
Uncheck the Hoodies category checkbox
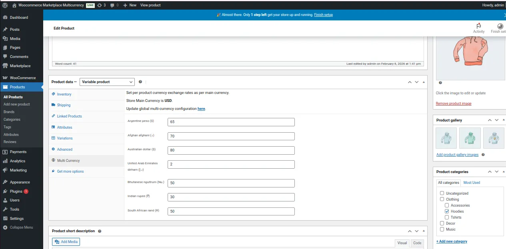click(447, 211)
